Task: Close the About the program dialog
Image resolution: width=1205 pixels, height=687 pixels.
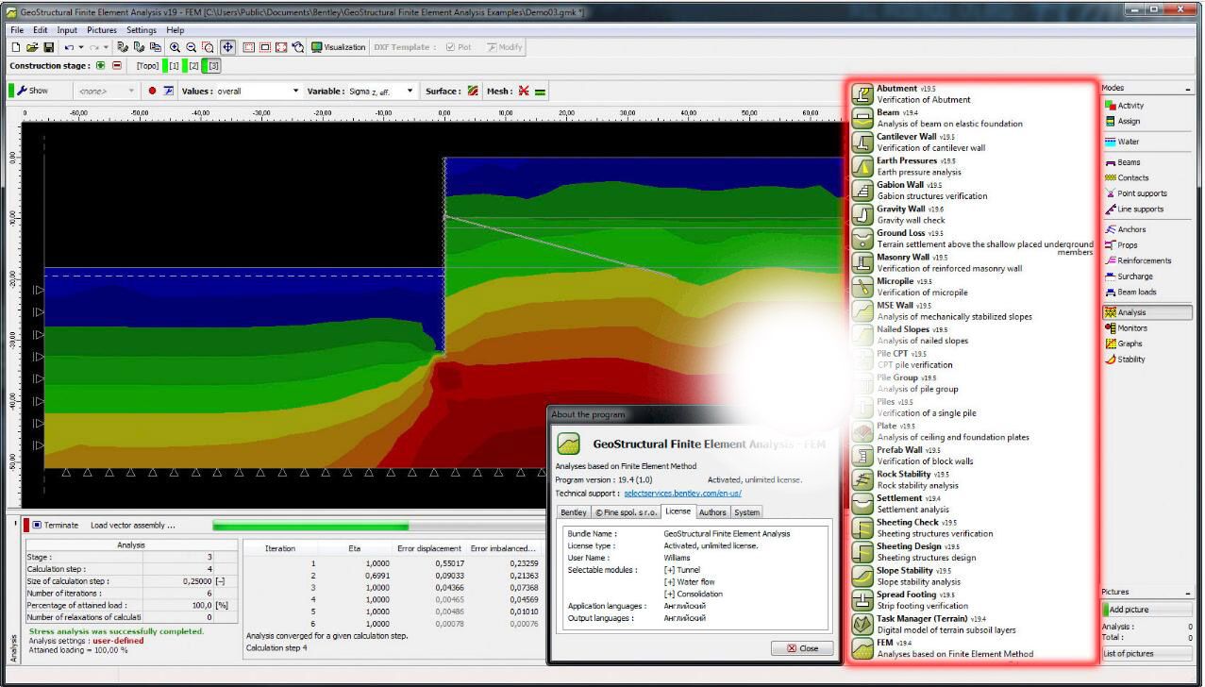Action: (x=802, y=648)
